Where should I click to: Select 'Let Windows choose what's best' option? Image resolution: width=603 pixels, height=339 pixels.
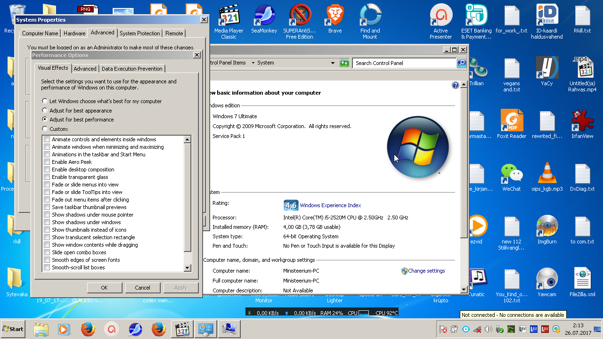pyautogui.click(x=45, y=101)
